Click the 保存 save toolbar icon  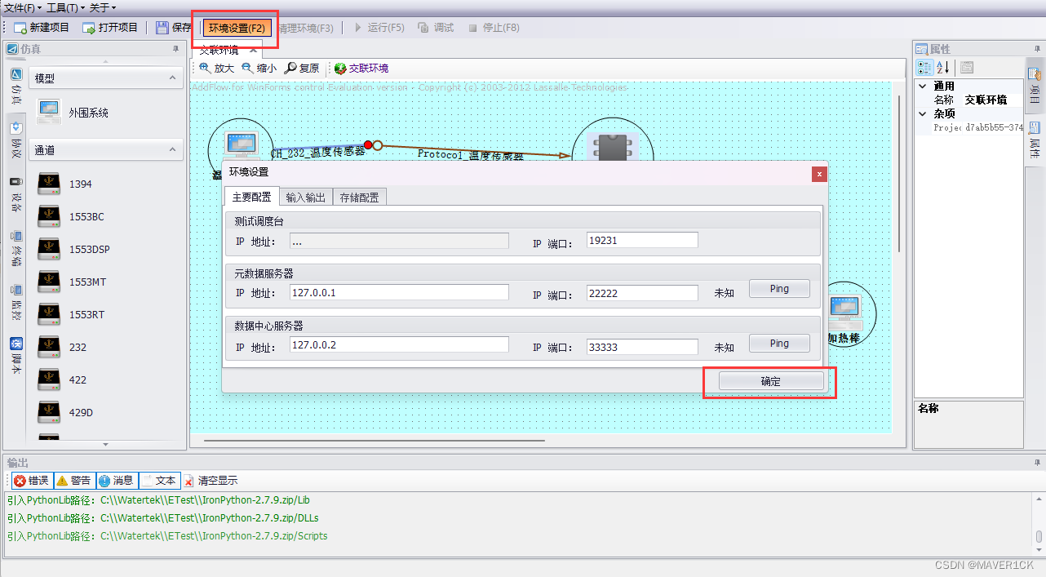click(x=162, y=27)
